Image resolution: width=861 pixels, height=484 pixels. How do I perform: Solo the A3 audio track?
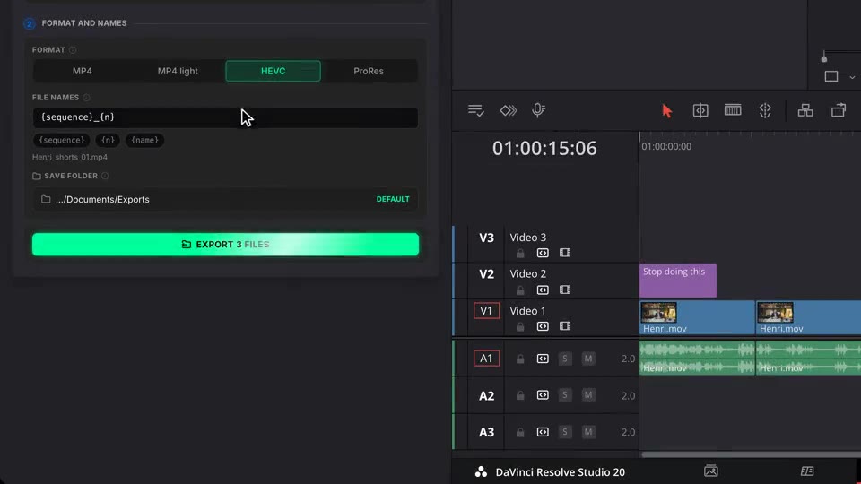[564, 432]
